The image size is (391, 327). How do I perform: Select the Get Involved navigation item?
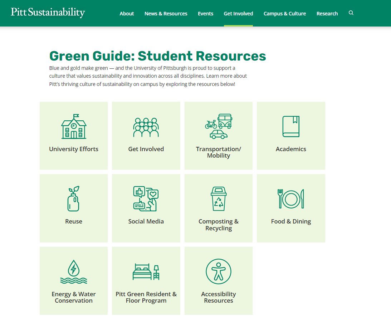coord(238,14)
